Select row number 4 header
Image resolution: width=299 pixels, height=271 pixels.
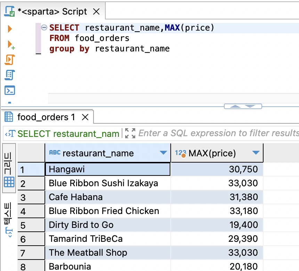[x=31, y=211]
